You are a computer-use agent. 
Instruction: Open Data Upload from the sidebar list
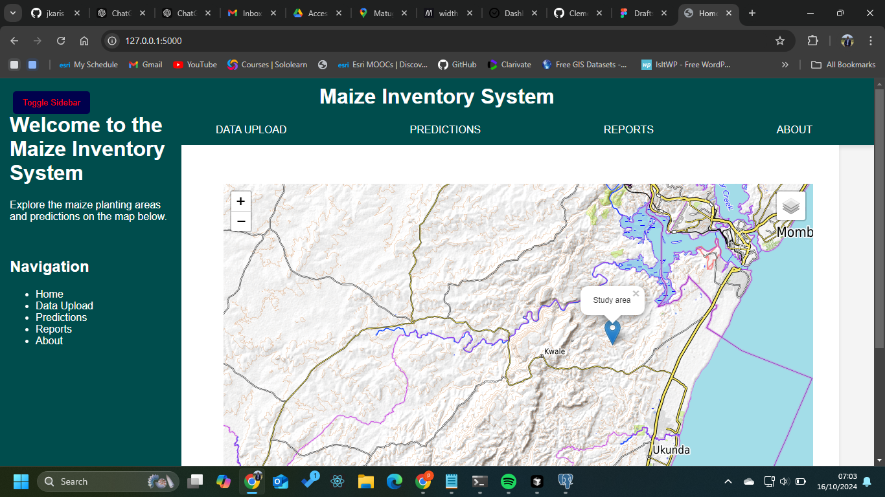(64, 305)
